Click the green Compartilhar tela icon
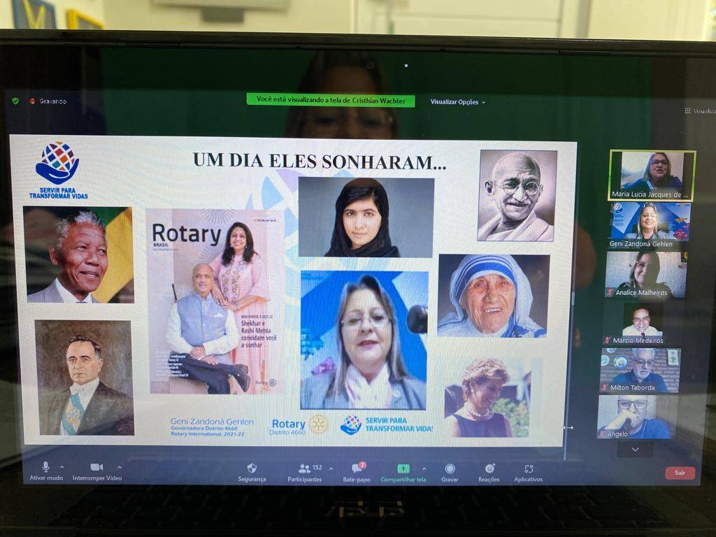The height and width of the screenshot is (537, 716). (x=403, y=469)
